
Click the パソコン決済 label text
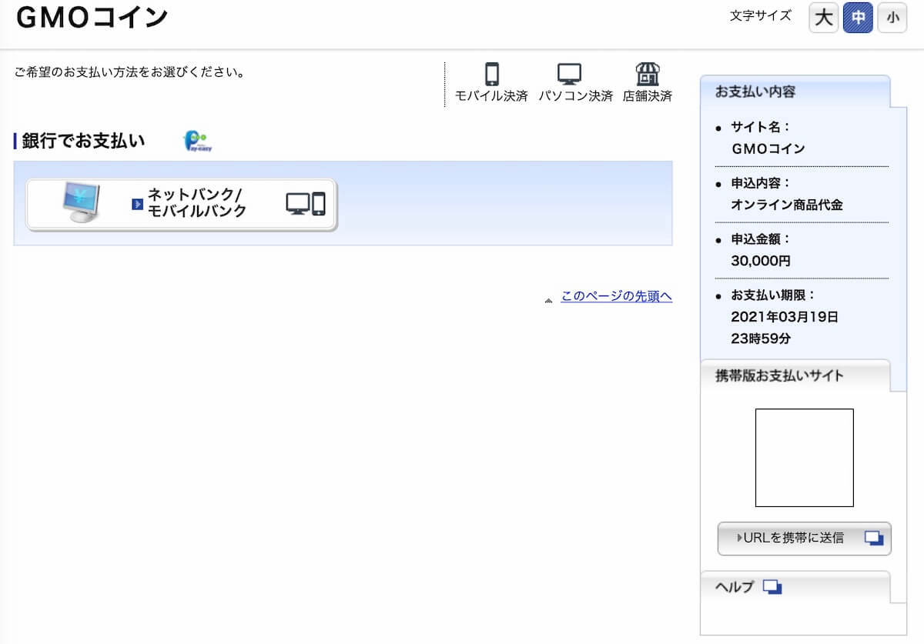(x=576, y=97)
